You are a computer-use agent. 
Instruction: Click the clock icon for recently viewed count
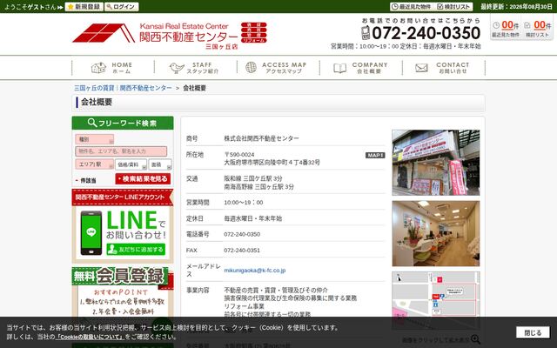click(496, 25)
